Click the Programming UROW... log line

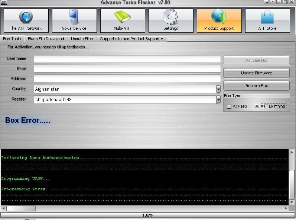tap(26, 179)
